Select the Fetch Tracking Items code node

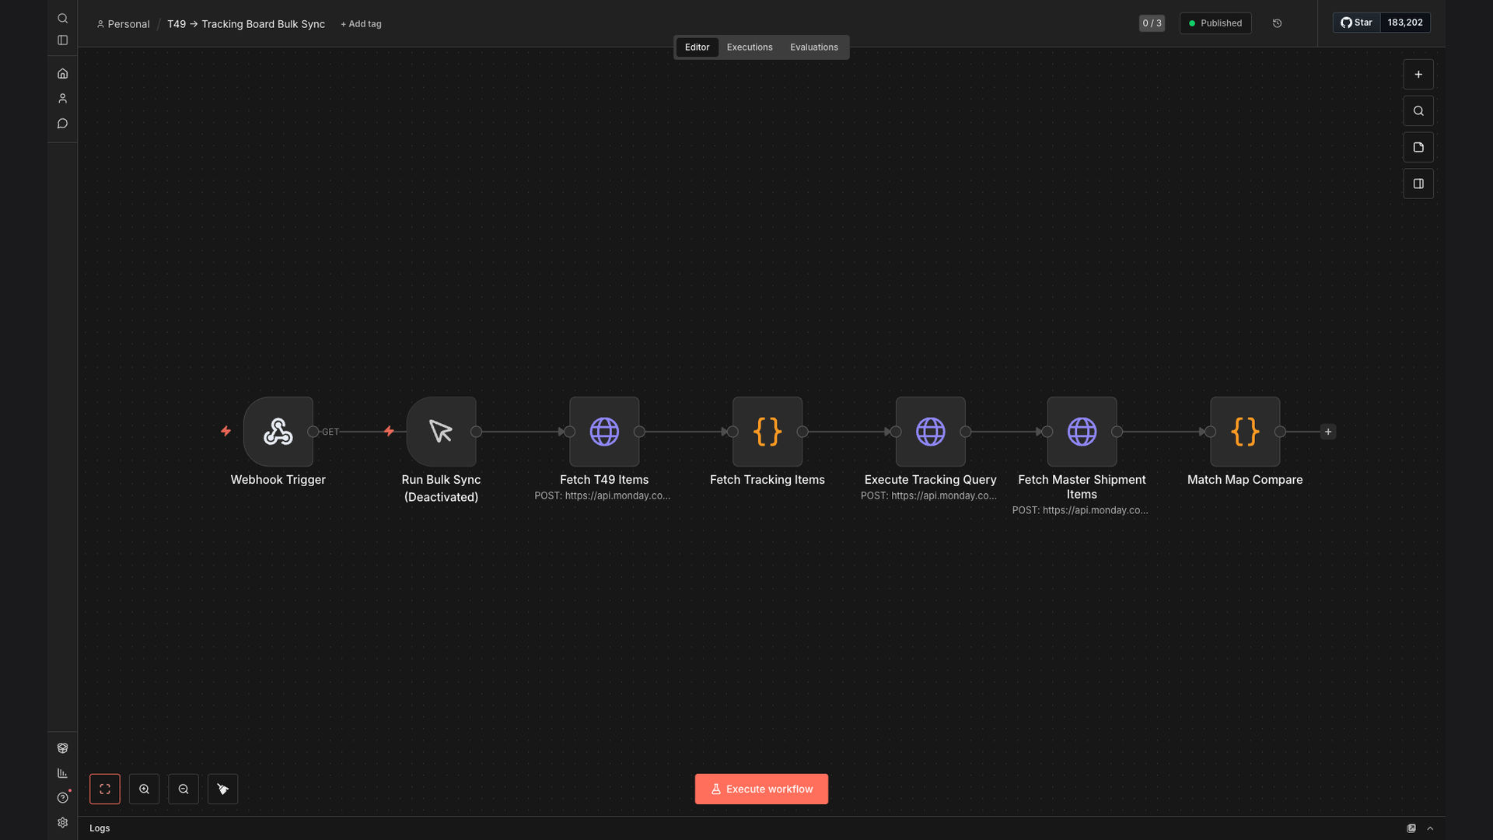[767, 432]
